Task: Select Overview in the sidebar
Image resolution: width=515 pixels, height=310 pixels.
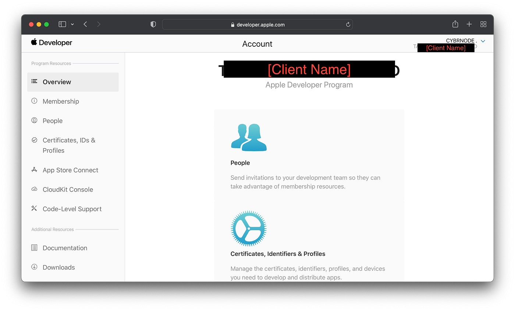Action: pos(73,82)
